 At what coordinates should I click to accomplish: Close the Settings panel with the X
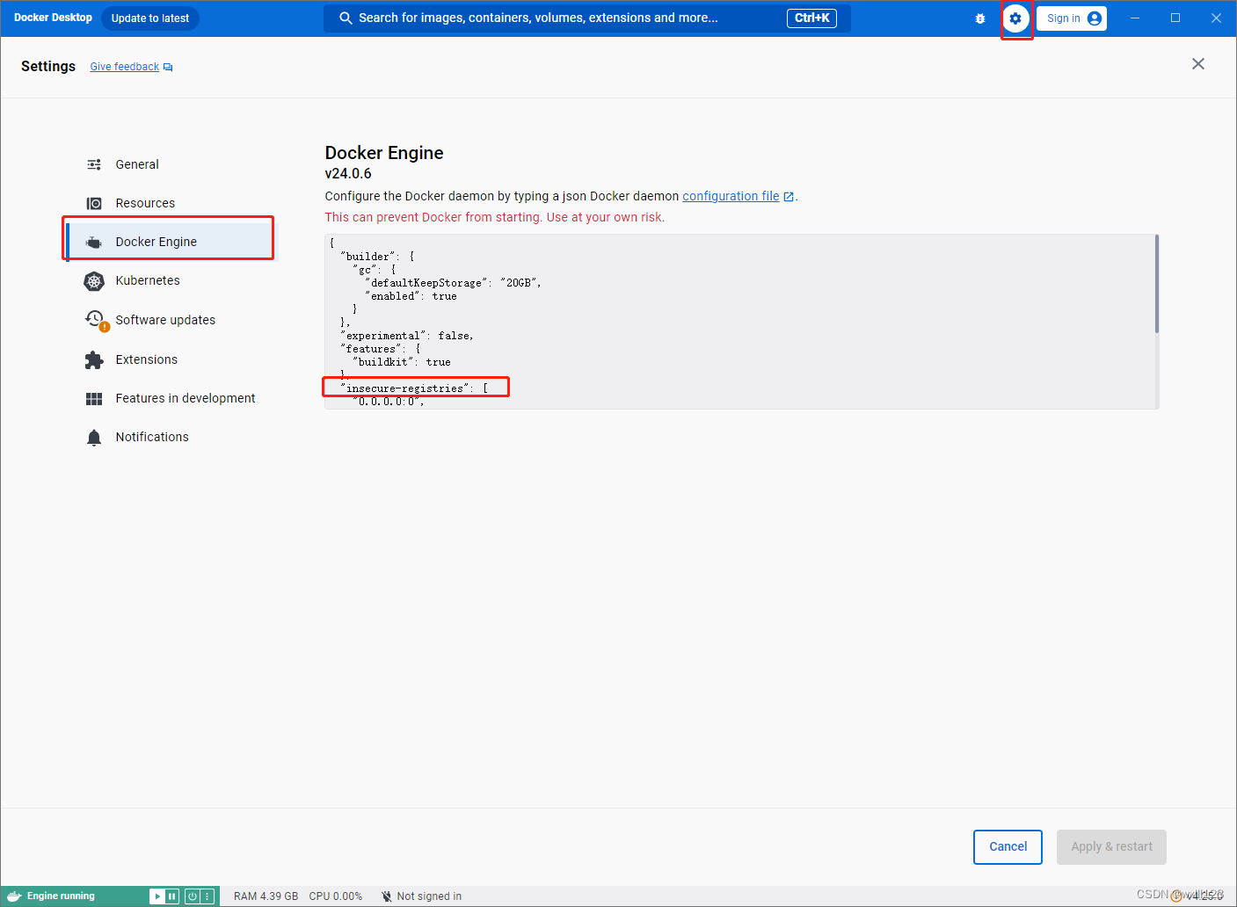[x=1198, y=64]
